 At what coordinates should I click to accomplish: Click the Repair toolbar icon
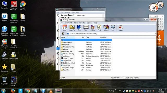coord(121,28)
